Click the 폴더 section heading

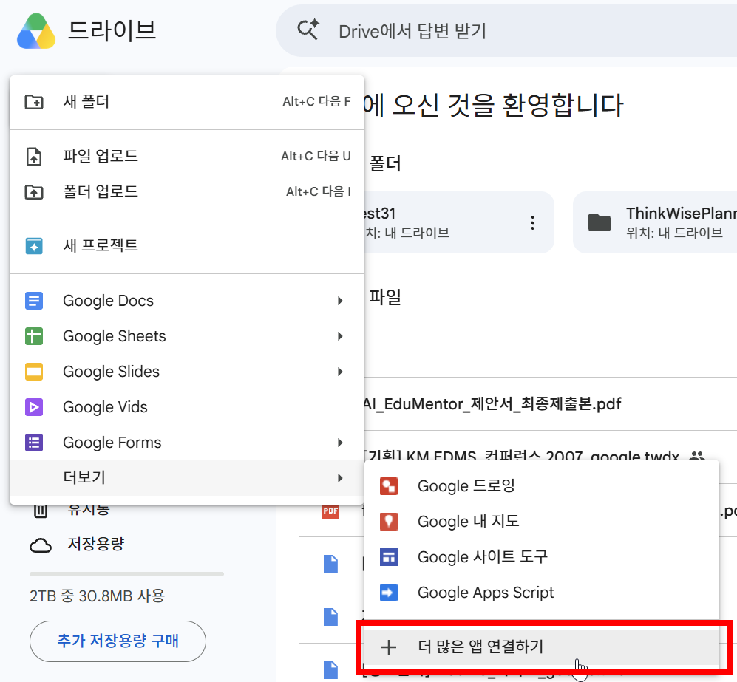coord(385,163)
